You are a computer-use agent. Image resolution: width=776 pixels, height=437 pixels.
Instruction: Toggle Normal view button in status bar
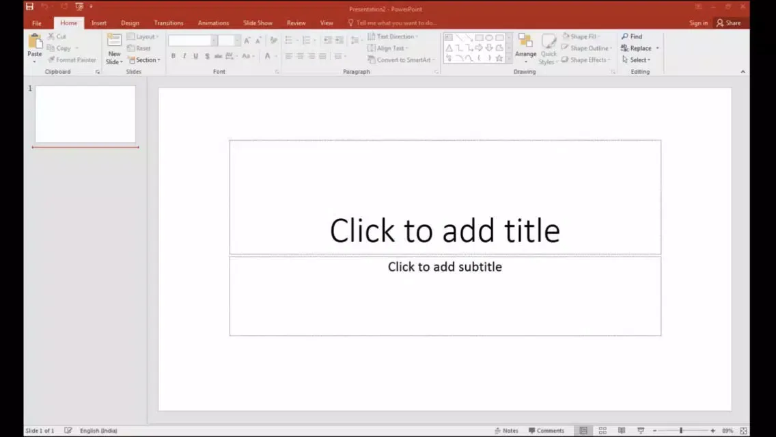pos(583,431)
